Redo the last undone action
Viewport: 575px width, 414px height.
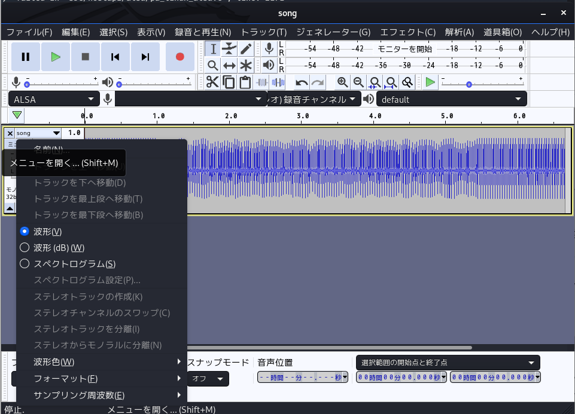click(x=318, y=82)
